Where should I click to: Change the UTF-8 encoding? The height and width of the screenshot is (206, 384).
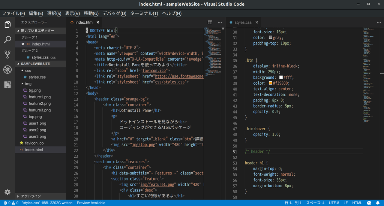tap(334, 203)
